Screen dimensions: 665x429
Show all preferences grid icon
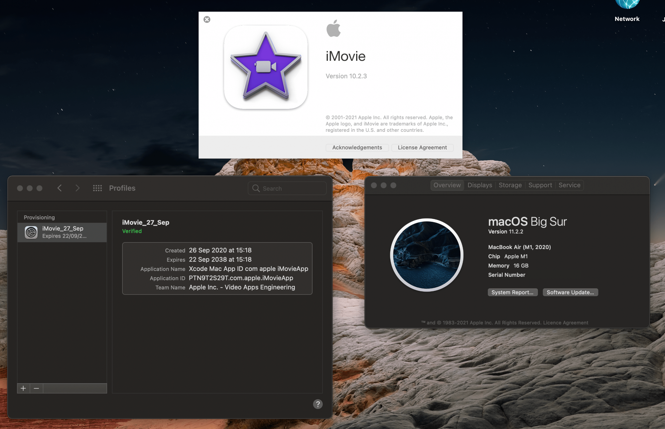97,188
